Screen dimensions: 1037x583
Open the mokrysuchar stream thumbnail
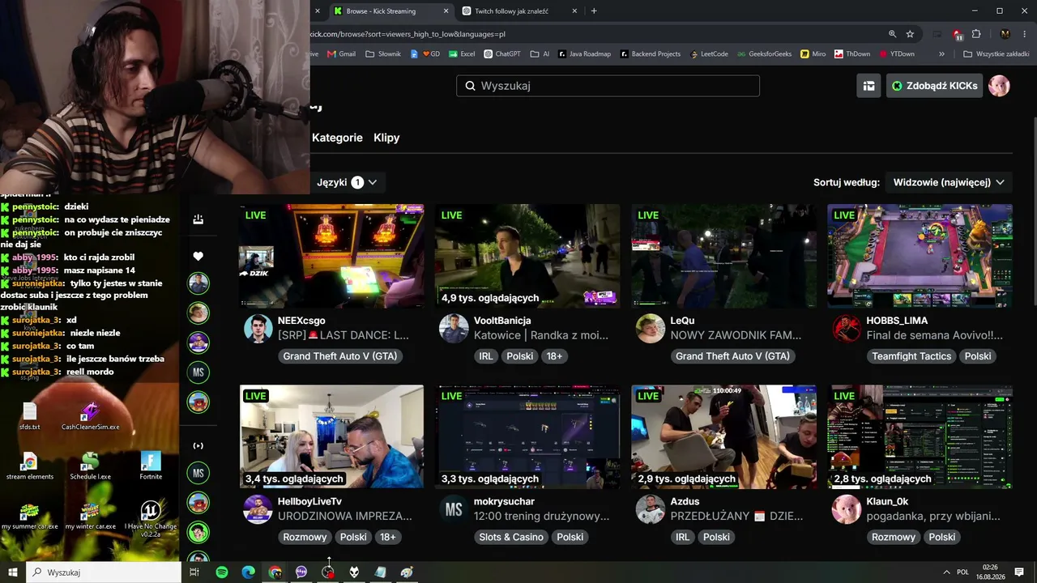click(527, 436)
